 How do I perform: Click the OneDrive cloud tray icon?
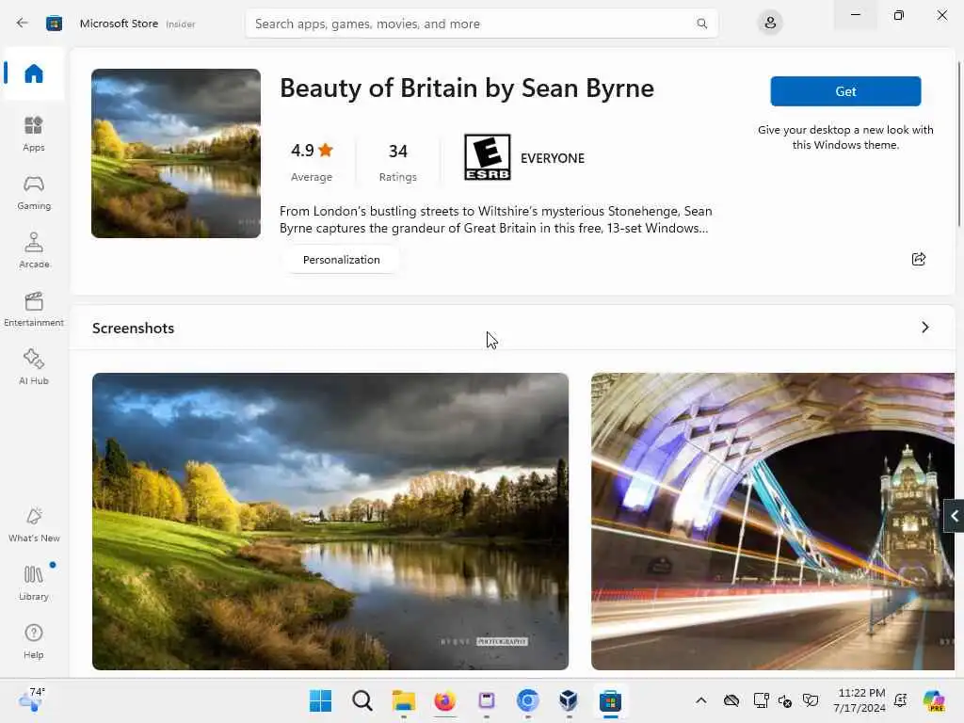pyautogui.click(x=731, y=700)
